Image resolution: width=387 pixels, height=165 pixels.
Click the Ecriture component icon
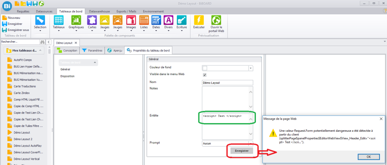tap(182, 20)
